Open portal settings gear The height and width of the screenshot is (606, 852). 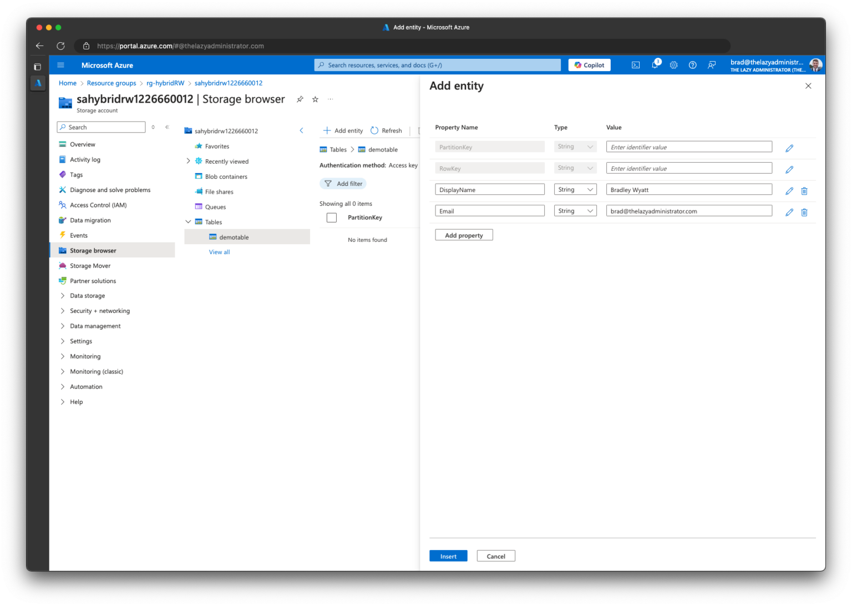(x=674, y=65)
